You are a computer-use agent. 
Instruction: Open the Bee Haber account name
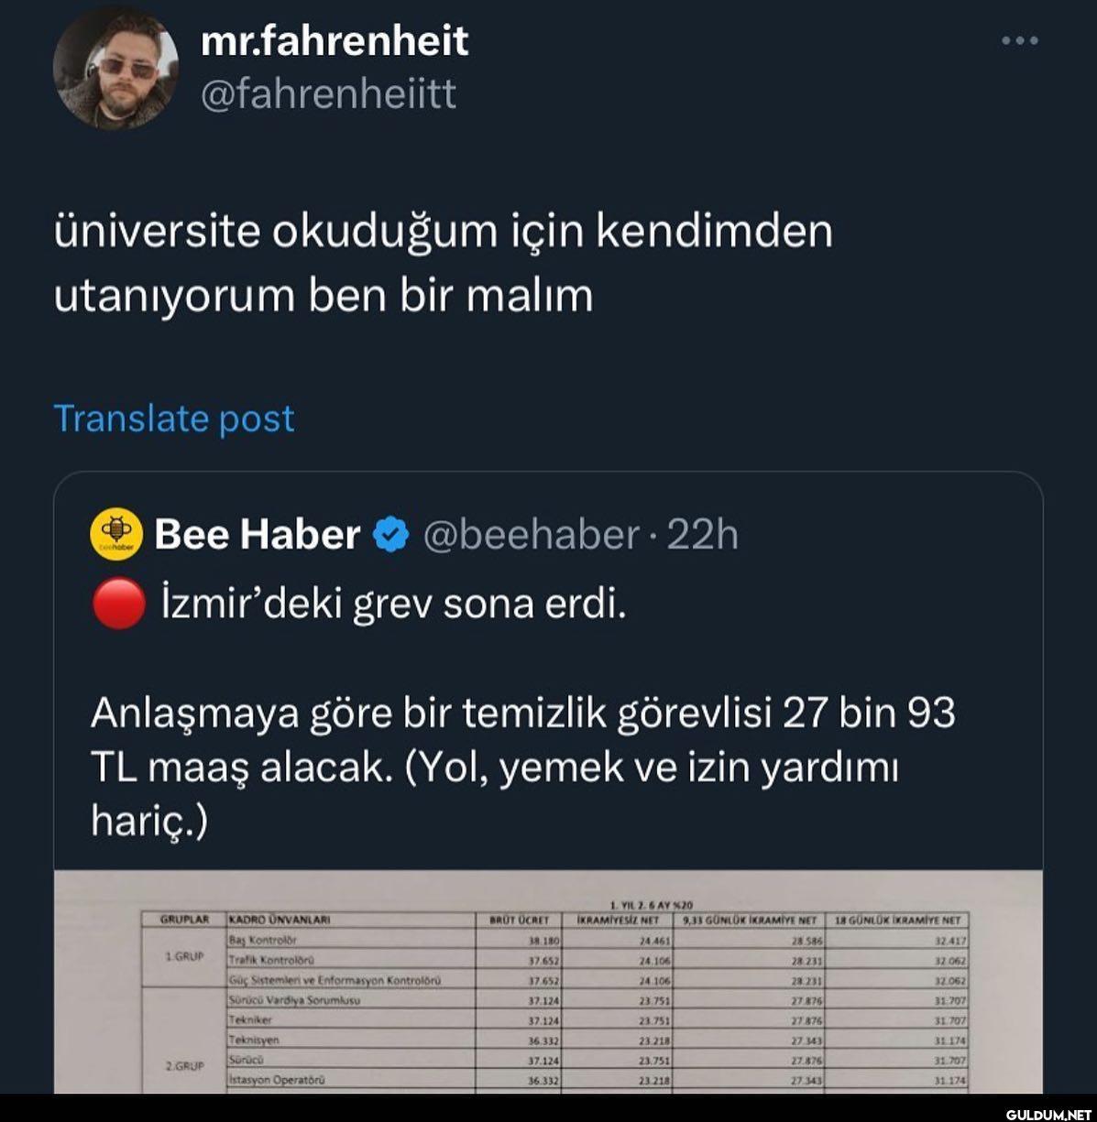[x=257, y=535]
